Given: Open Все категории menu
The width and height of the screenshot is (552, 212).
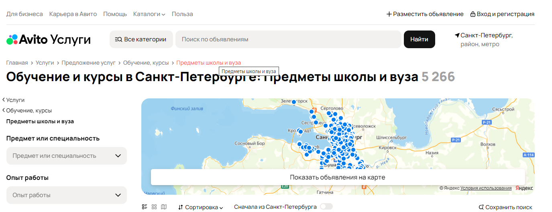Looking at the screenshot, I should click(141, 39).
